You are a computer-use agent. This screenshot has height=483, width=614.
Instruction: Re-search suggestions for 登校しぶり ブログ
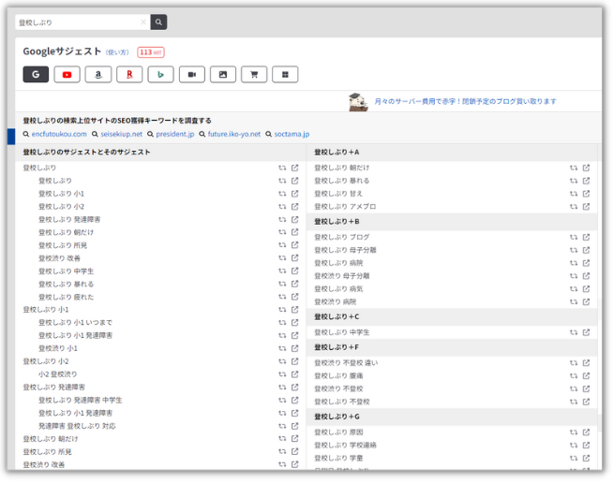point(573,238)
